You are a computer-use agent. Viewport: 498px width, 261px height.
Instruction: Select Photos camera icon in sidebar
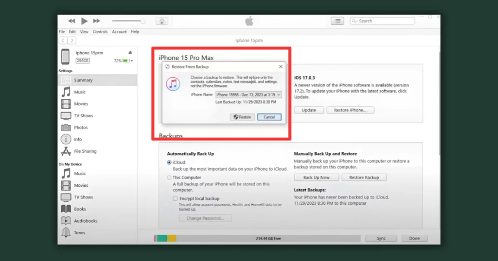(x=66, y=127)
